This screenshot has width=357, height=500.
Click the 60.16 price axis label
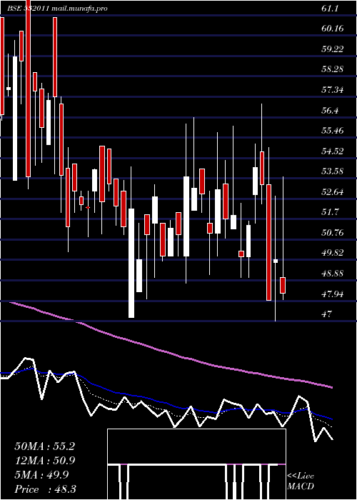(x=333, y=29)
